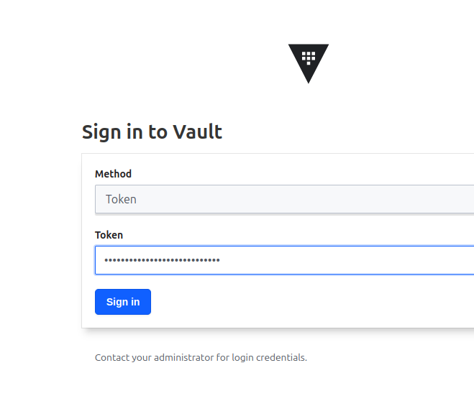Click the white dot grid inside Vault logo
Viewport: 474px width, 396px height.
(x=309, y=58)
